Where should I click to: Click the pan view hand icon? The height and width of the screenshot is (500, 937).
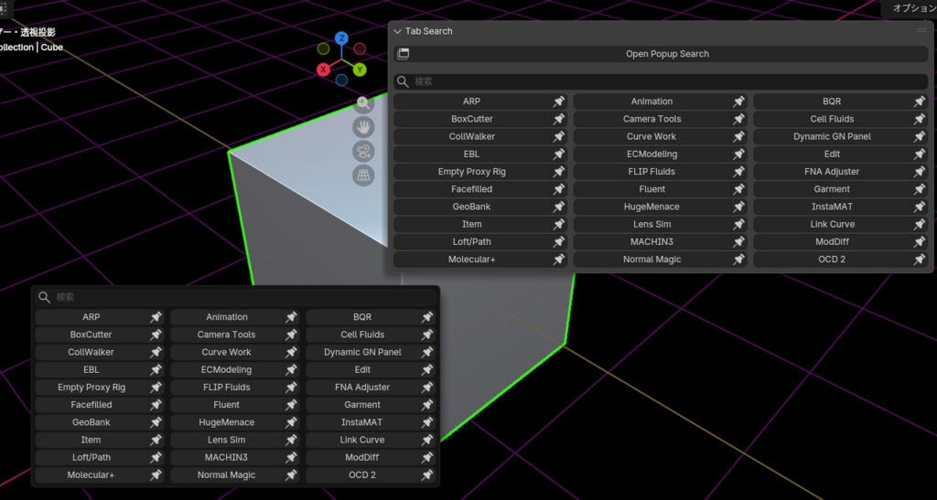(x=363, y=127)
